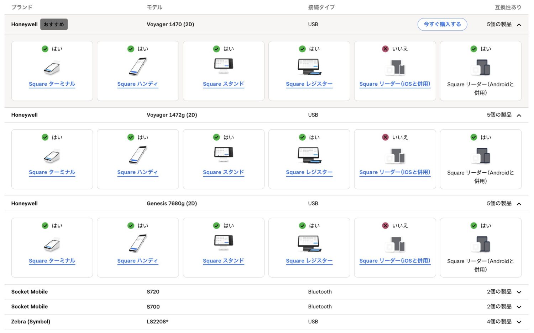
Task: Expand the Zebra LS2208 compatibility row
Action: tap(519, 322)
